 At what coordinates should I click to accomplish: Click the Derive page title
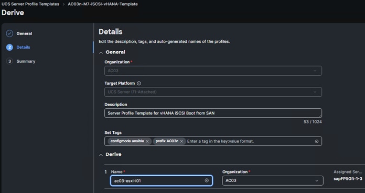coord(13,13)
